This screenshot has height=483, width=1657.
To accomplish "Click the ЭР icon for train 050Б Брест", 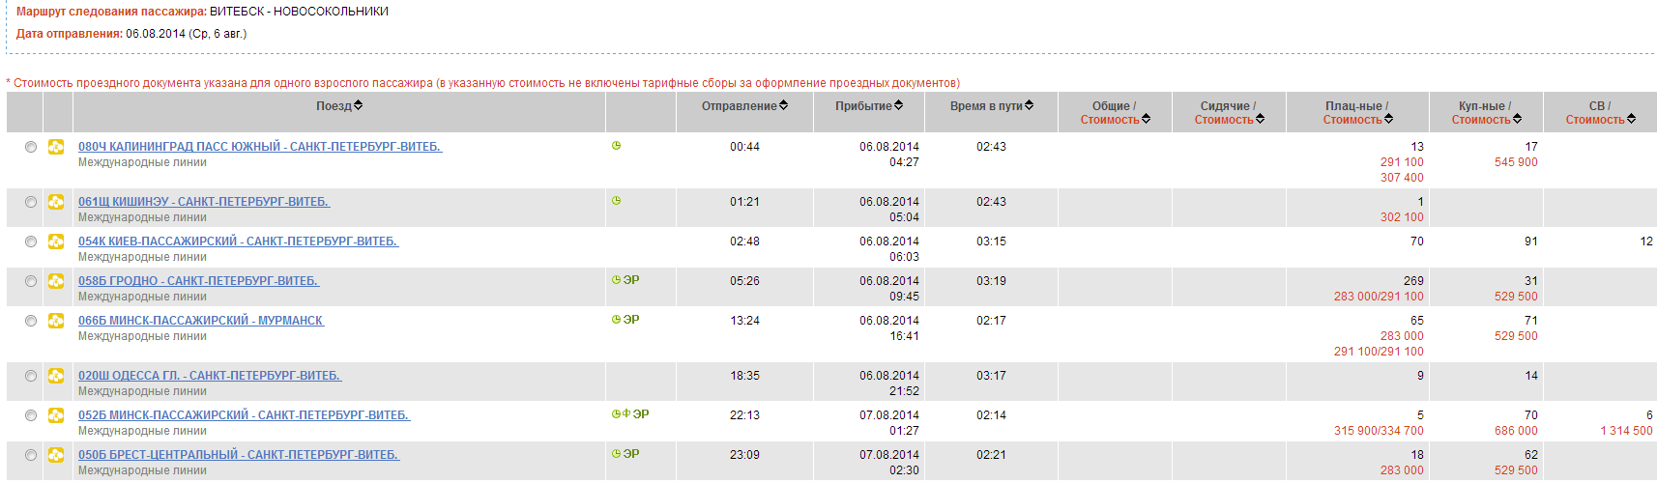I will point(631,454).
